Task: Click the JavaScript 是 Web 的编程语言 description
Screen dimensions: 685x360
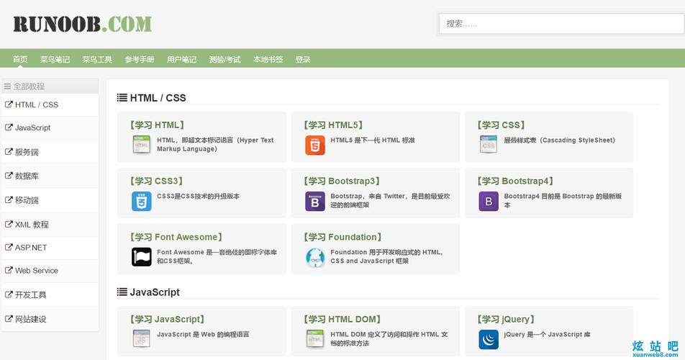Action: point(203,334)
